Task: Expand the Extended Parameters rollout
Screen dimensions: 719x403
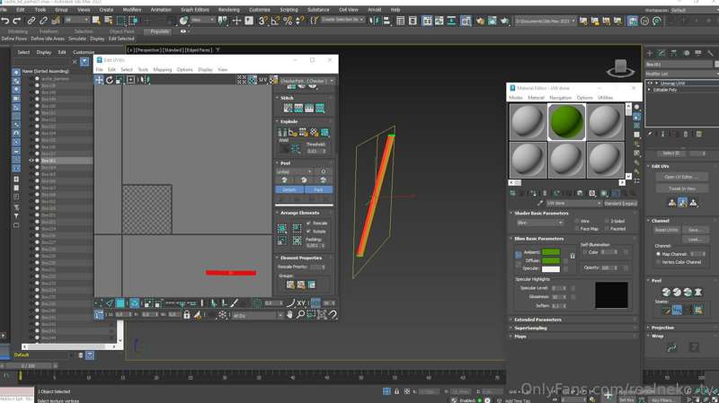Action: click(x=537, y=320)
